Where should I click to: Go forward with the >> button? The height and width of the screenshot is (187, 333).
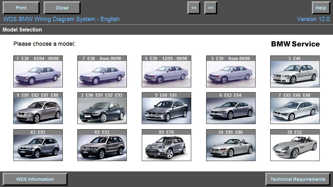point(210,8)
